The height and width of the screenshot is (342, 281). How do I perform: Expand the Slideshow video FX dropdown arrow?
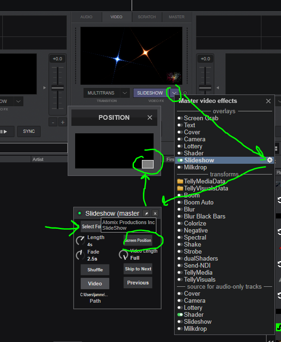[x=174, y=93]
